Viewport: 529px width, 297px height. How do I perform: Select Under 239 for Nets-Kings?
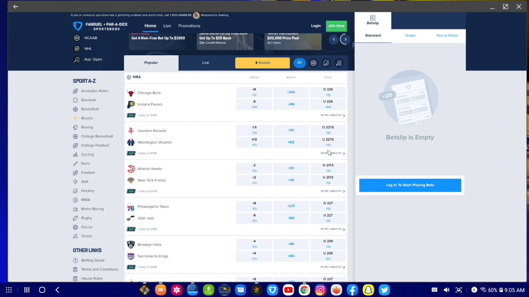(x=328, y=256)
